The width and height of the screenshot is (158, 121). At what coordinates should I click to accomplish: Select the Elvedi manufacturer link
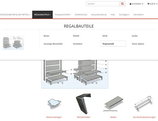[x=76, y=36]
